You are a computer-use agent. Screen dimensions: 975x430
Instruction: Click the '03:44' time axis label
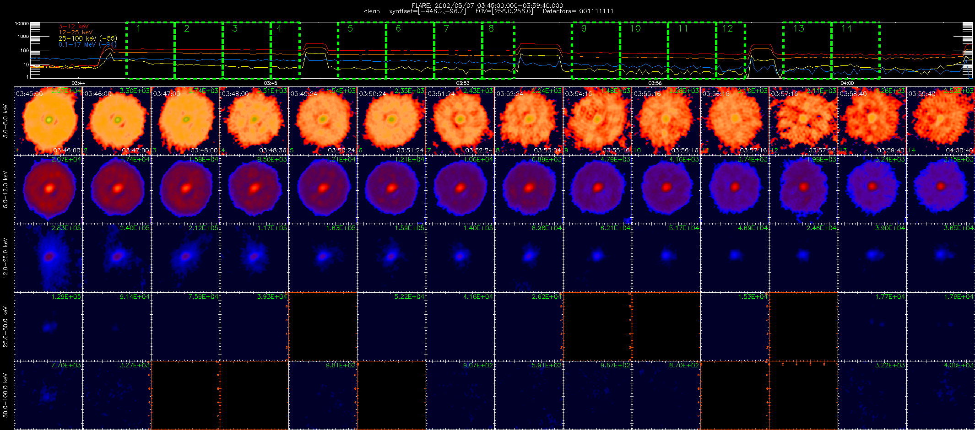pos(78,83)
